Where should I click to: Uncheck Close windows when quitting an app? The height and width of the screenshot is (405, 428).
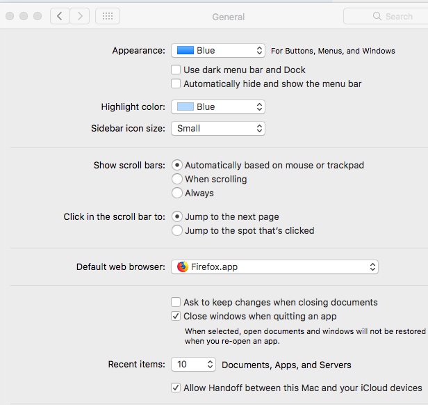(176, 316)
